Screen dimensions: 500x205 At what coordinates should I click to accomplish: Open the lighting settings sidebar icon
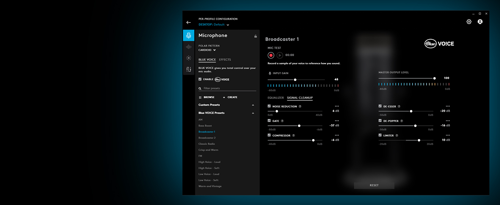pos(189,58)
